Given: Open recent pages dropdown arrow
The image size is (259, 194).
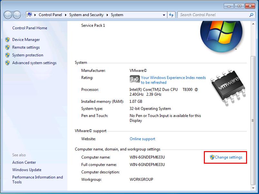Looking at the screenshot, I should pyautogui.click(x=23, y=15).
